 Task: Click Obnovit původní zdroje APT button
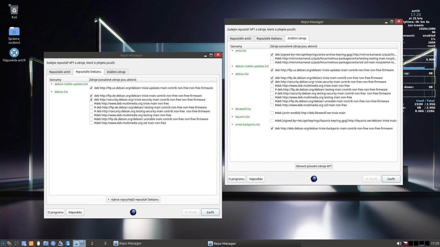coord(314,166)
